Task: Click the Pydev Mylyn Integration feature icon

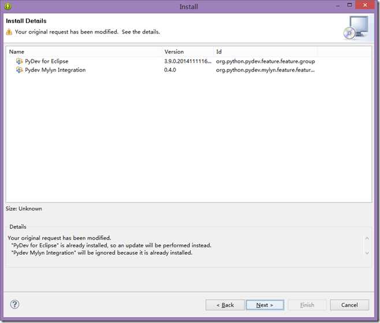Action: pos(20,70)
